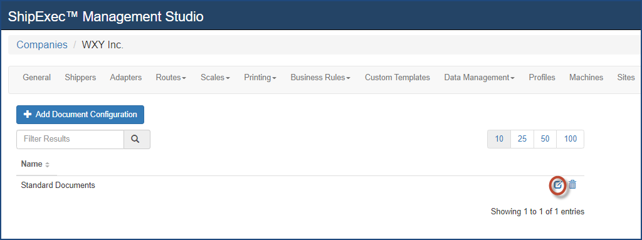Open the Data Management dropdown

click(479, 78)
